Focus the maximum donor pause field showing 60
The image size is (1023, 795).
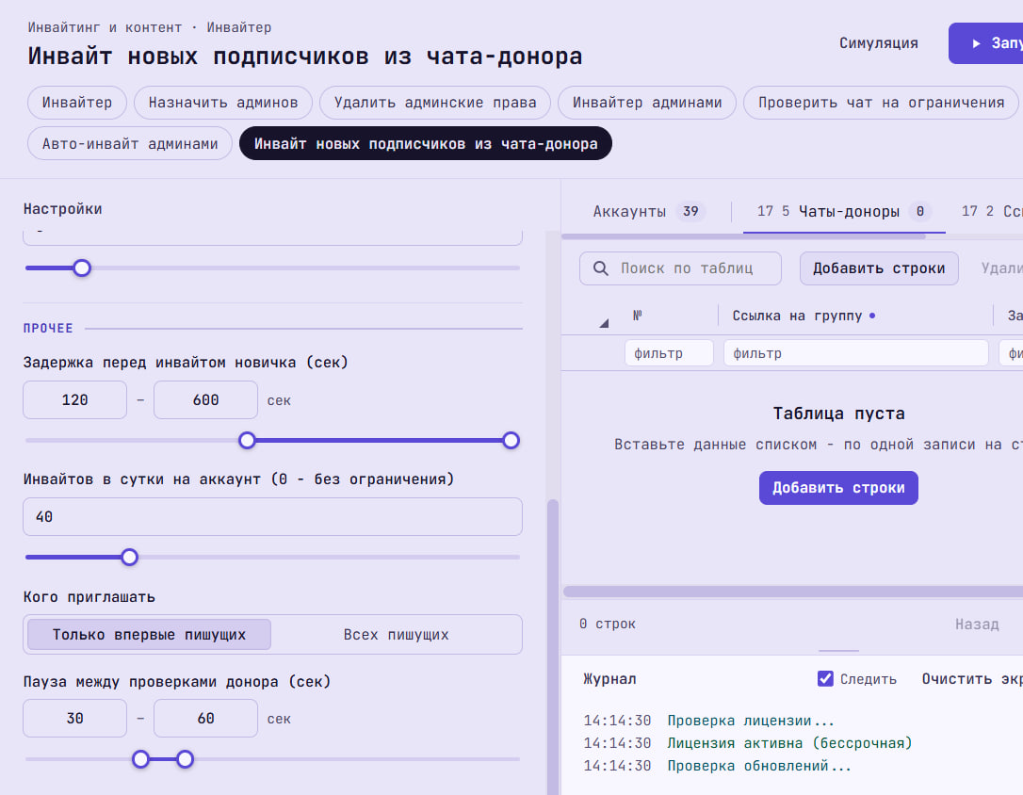(205, 718)
